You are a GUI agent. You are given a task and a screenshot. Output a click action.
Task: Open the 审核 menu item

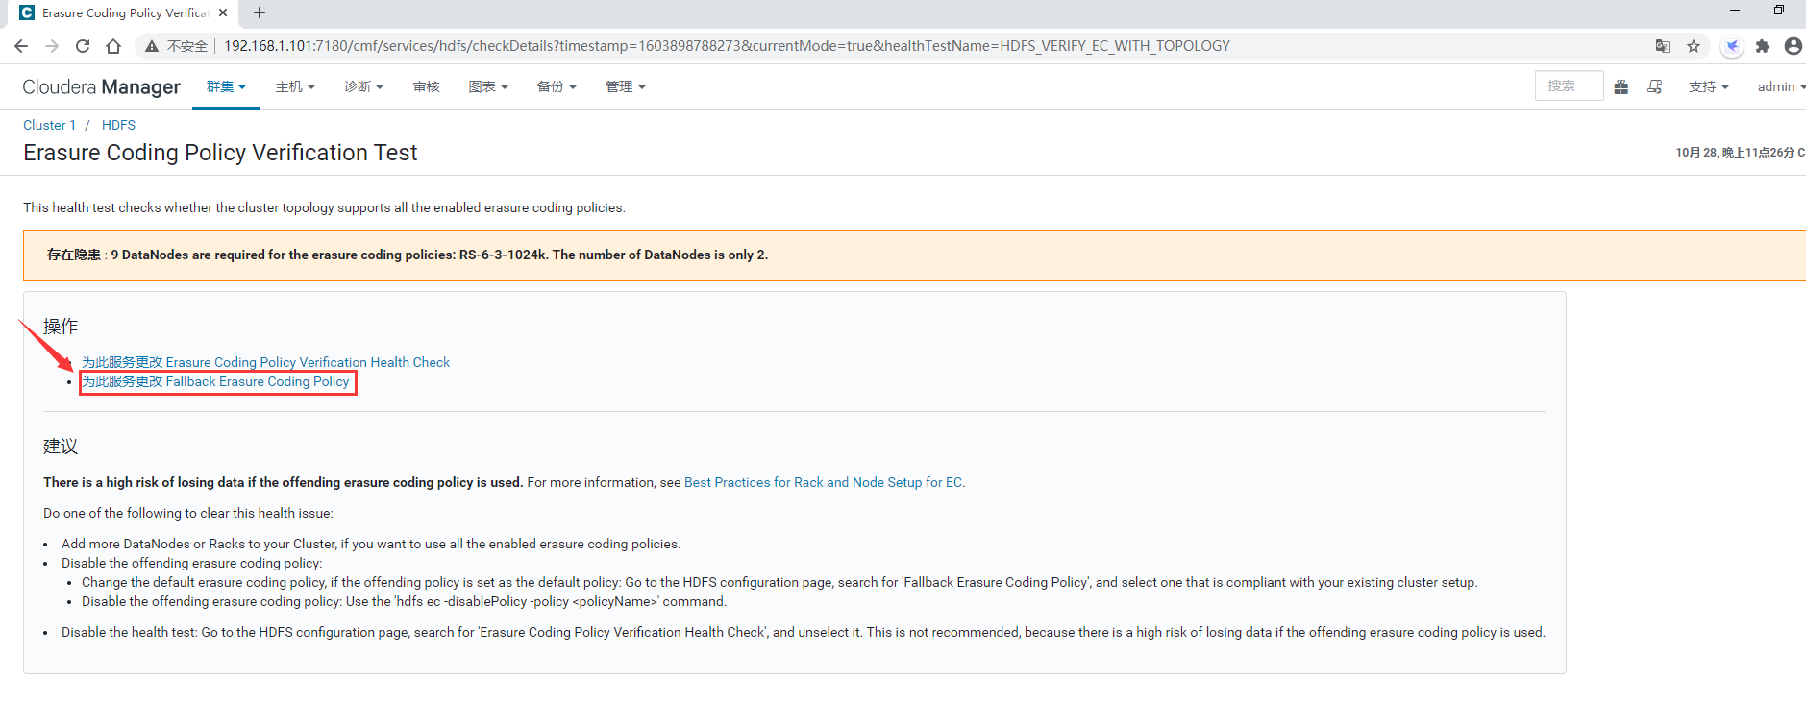pos(427,86)
